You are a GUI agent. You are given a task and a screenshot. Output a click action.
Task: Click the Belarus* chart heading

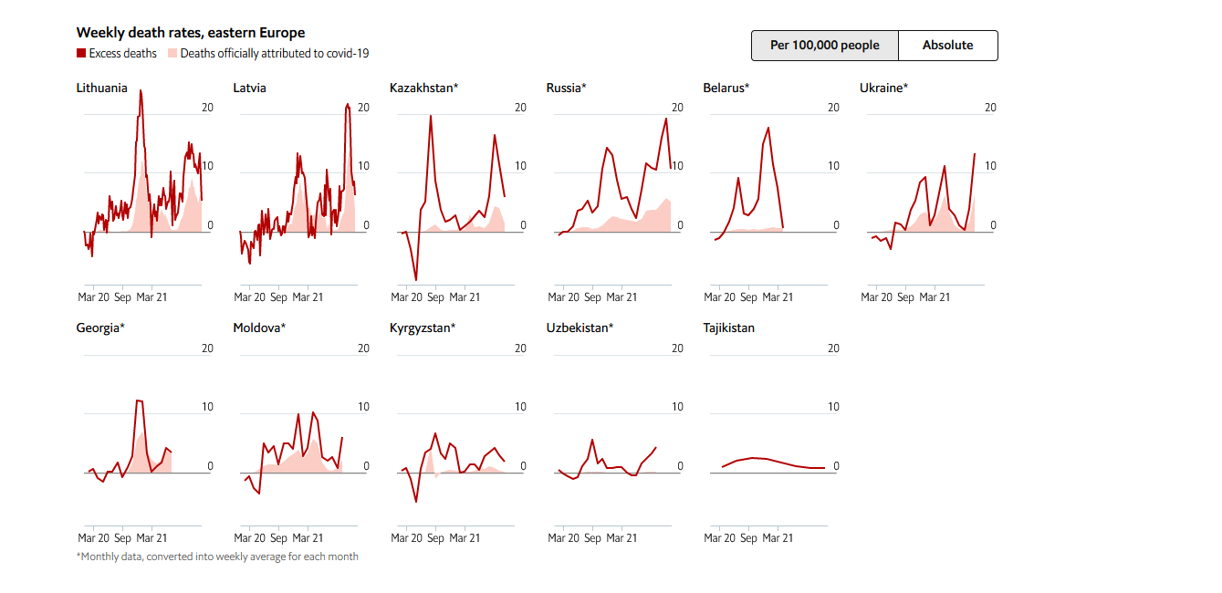tap(726, 88)
